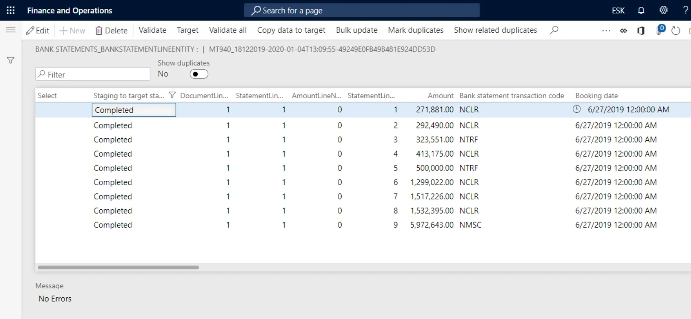Image resolution: width=691 pixels, height=319 pixels.
Task: Open the personalize page diamond icon
Action: tap(624, 31)
